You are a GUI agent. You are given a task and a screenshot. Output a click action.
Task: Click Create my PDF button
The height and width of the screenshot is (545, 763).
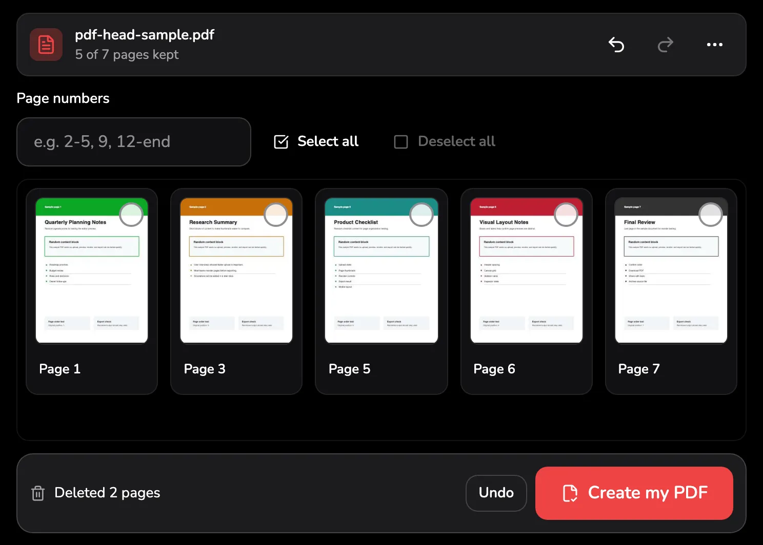coord(634,493)
